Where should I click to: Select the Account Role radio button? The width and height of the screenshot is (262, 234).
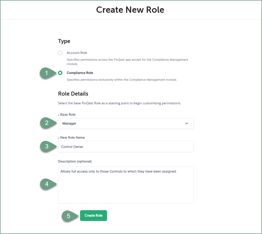coord(60,53)
